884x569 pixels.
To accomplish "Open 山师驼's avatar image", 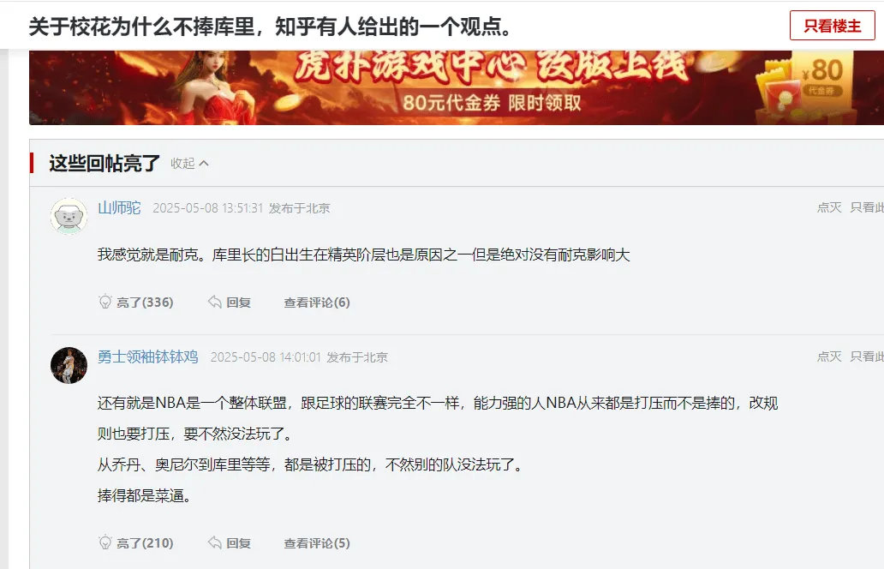I will [x=69, y=216].
